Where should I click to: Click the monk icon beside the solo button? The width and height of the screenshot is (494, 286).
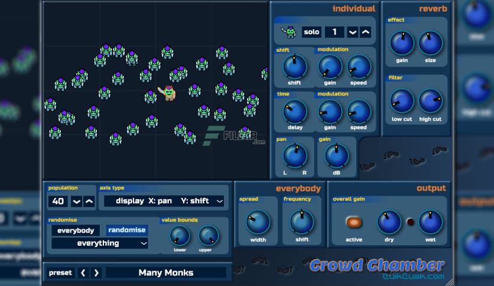[x=289, y=32]
